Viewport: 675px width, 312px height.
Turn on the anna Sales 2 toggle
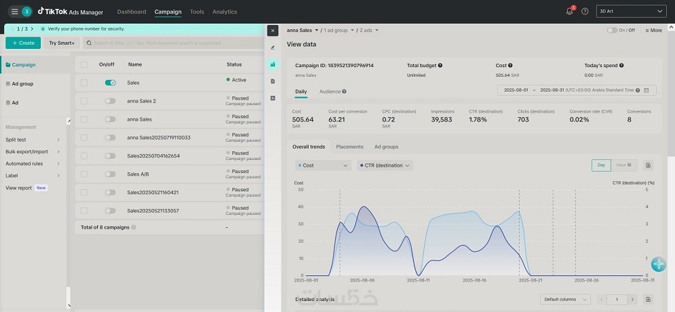click(110, 100)
